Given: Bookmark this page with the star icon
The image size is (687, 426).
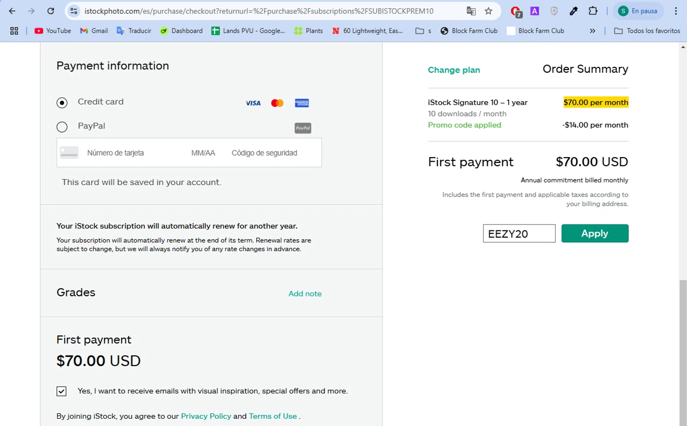Looking at the screenshot, I should click(x=489, y=11).
